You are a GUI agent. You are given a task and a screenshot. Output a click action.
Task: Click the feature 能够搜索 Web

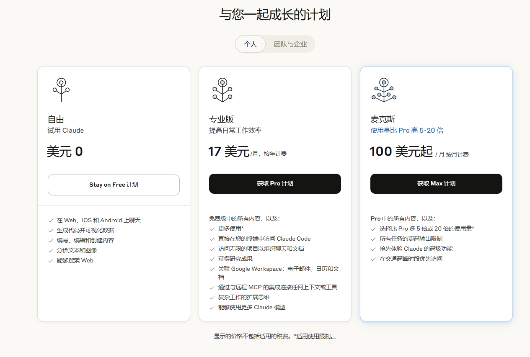tap(75, 260)
